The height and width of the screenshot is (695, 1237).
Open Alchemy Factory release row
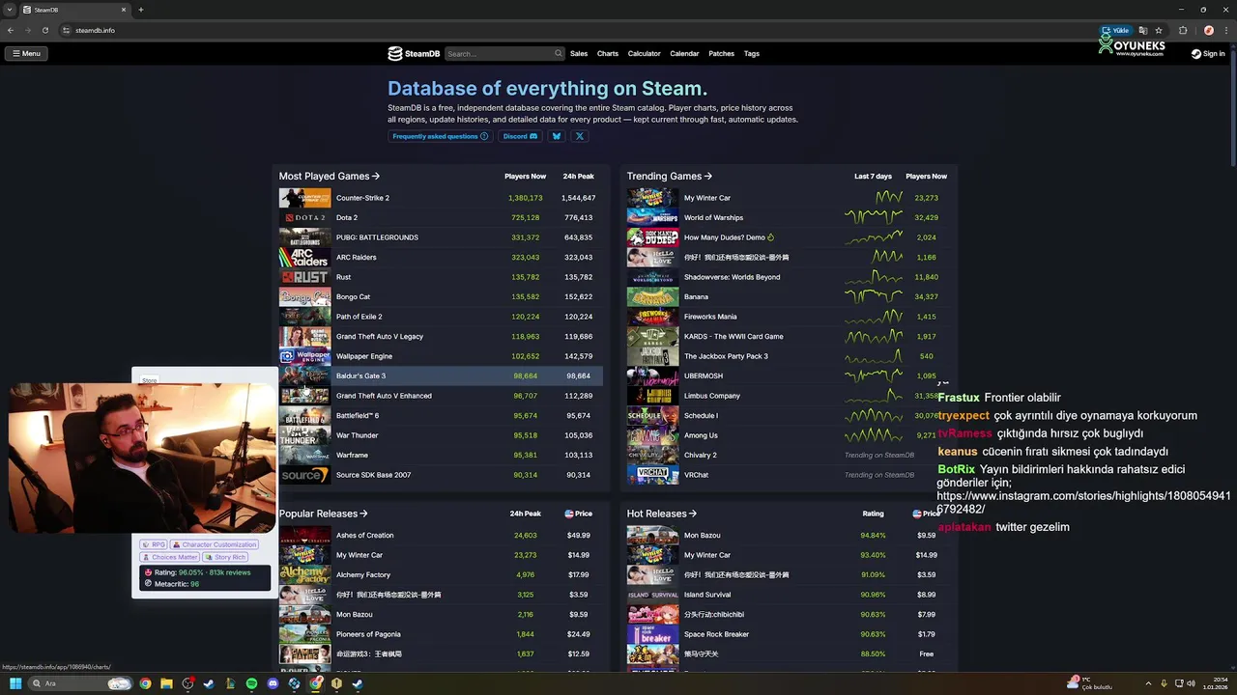(441, 574)
